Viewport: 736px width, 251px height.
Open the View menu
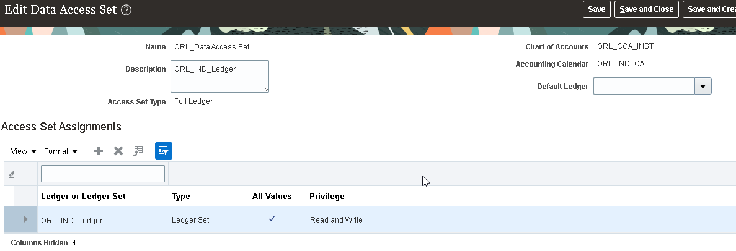point(24,151)
